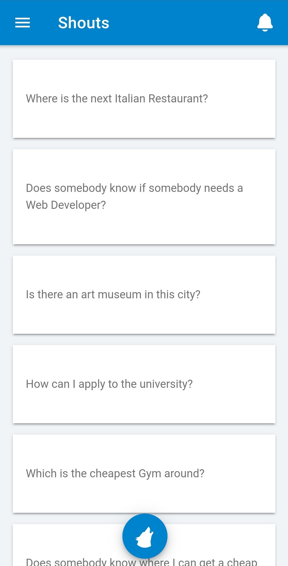This screenshot has width=288, height=566.
Task: Click the text 'Web Developer?'
Action: (x=66, y=205)
